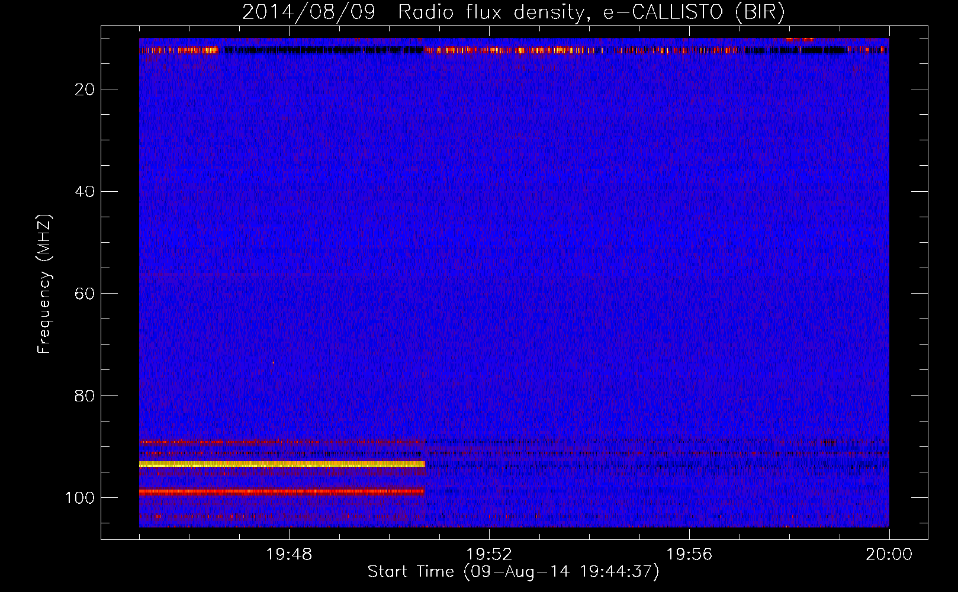Click the 100 frequency tick label
Screen dimensions: 958x592
click(80, 498)
